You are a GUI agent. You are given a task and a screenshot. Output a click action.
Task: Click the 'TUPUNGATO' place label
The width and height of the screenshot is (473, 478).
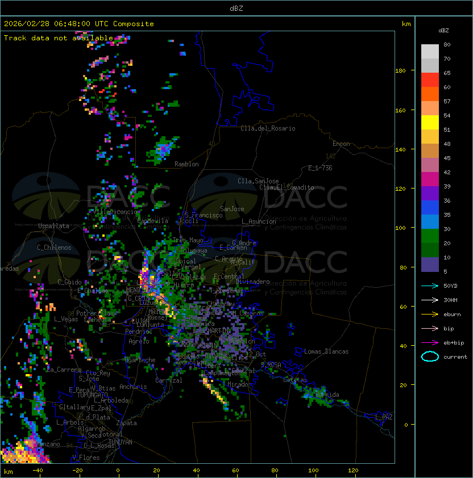92,395
